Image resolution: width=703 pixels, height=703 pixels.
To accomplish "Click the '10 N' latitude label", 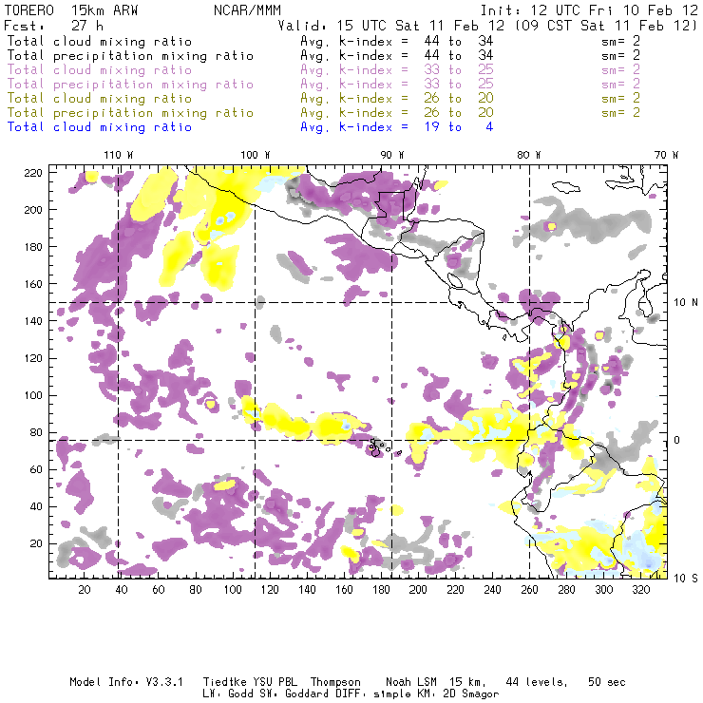I will click(686, 303).
